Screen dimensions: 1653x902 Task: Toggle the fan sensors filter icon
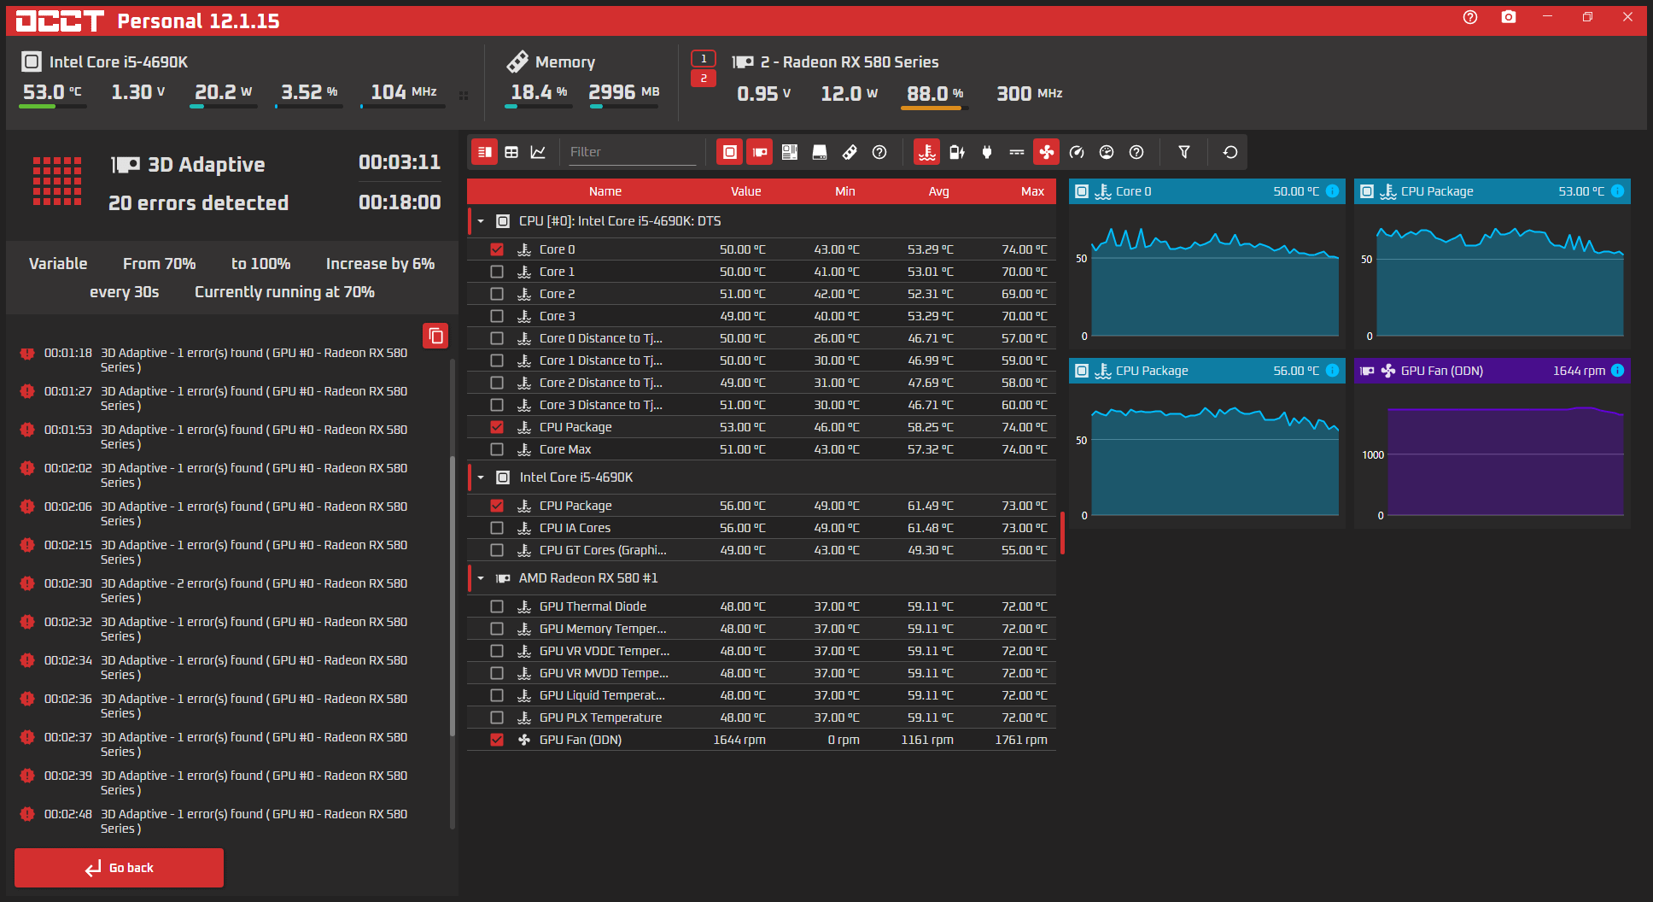pos(1046,152)
